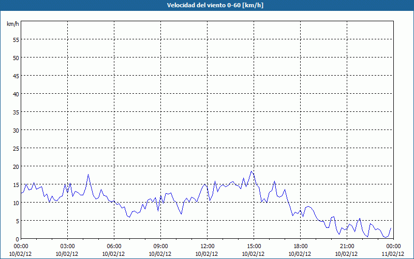Image resolution: width=414 pixels, height=259 pixels.
Task: Click the y-axis value 45
Action: tap(16, 76)
